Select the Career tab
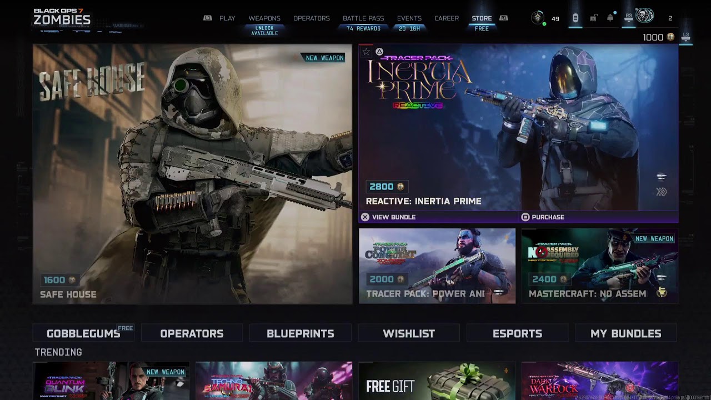Image resolution: width=711 pixels, height=400 pixels. click(447, 18)
